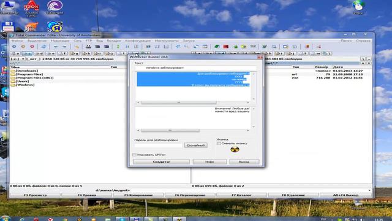Toggle the 'Упаковать UPXом' checkbox
Image resolution: width=392 pixels, height=221 pixels.
click(x=134, y=155)
